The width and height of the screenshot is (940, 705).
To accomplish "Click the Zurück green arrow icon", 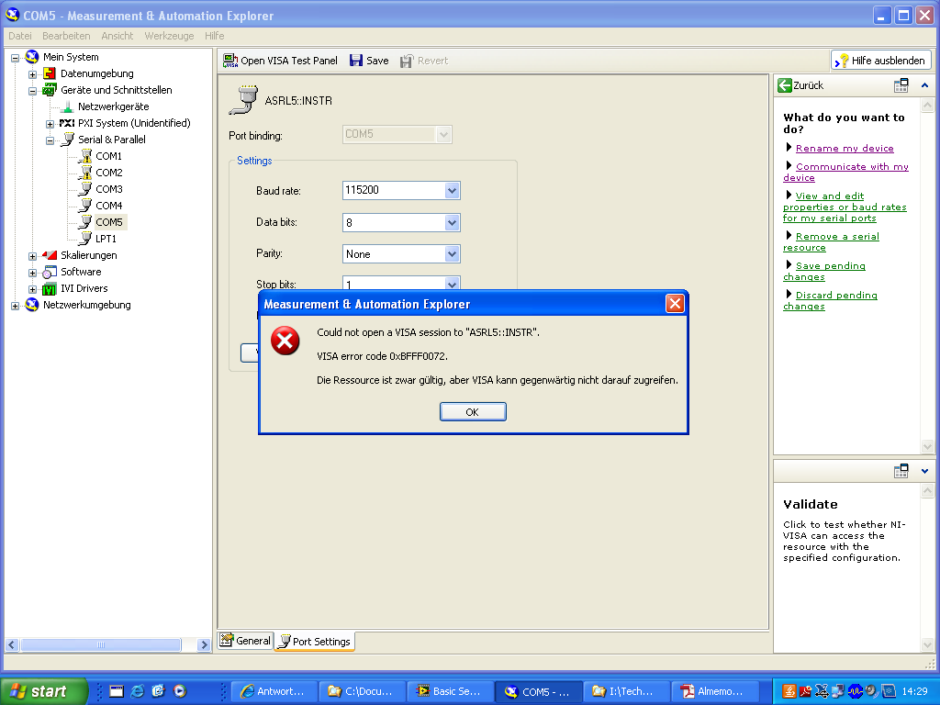I will 784,85.
